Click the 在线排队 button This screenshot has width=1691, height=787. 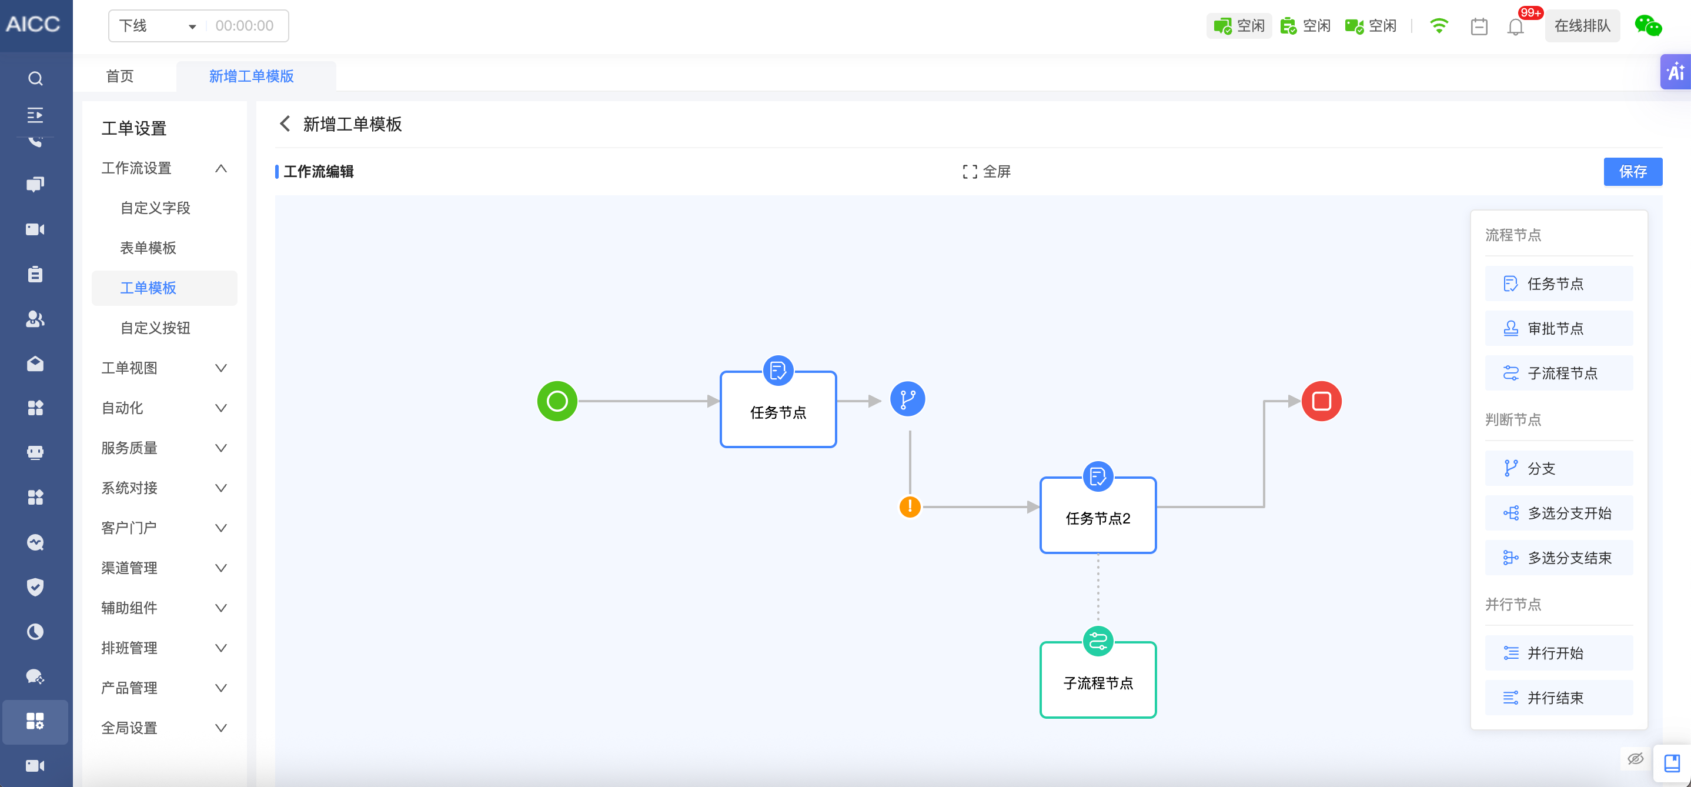1582,26
